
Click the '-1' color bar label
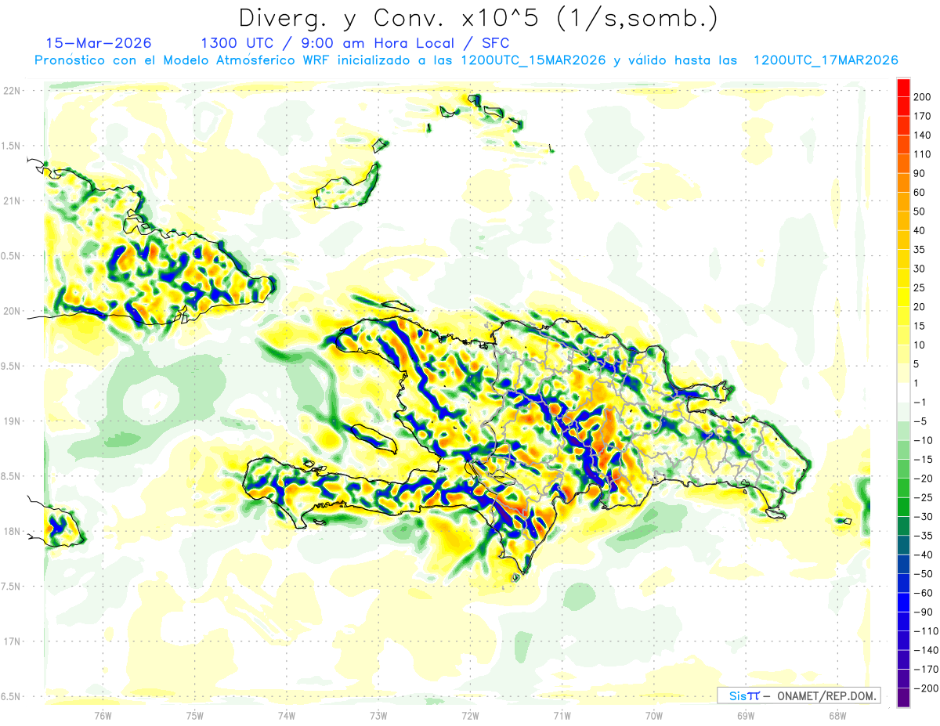click(x=920, y=403)
